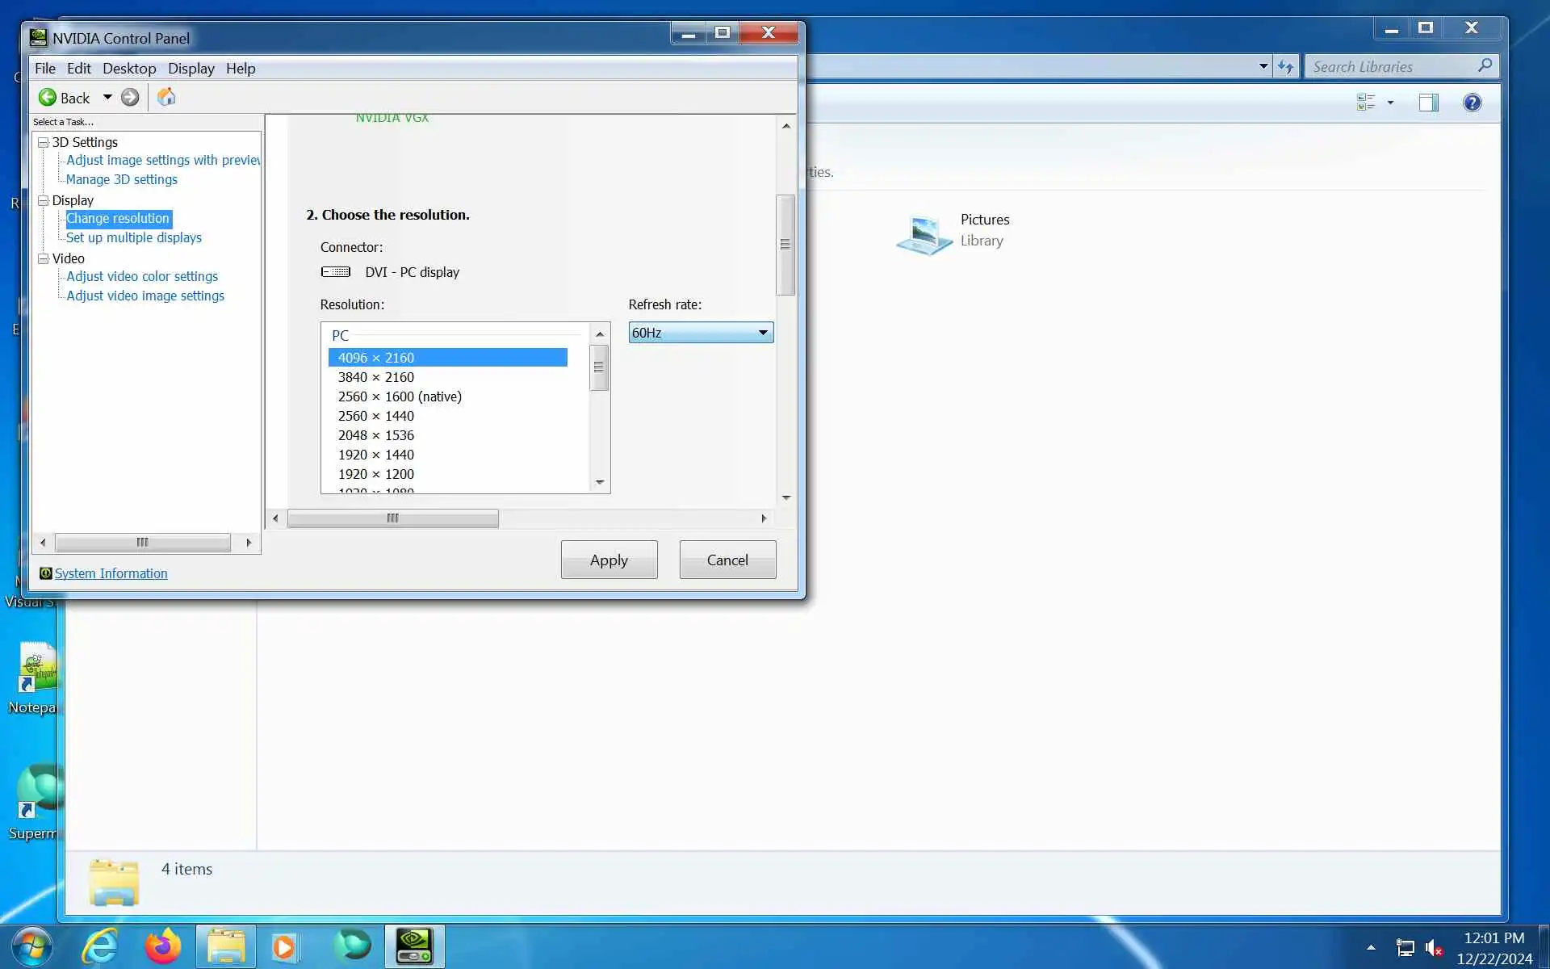Click the Forward arrow icon in toolbar

click(130, 98)
